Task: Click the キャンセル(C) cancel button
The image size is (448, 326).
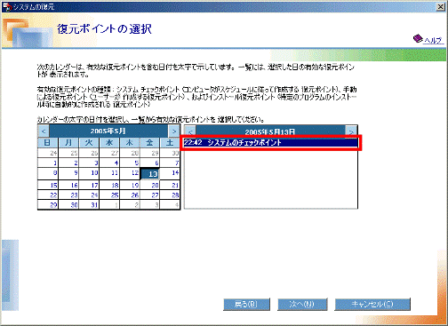Action: coord(372,304)
